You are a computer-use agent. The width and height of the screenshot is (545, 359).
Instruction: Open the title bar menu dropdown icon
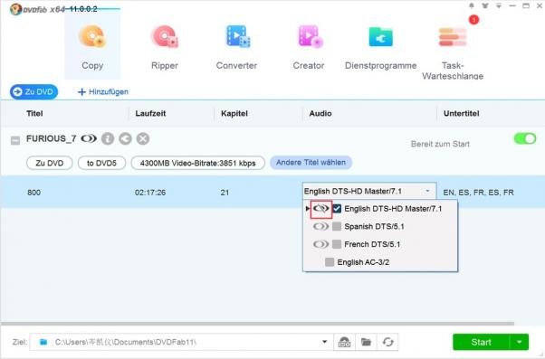coord(499,5)
